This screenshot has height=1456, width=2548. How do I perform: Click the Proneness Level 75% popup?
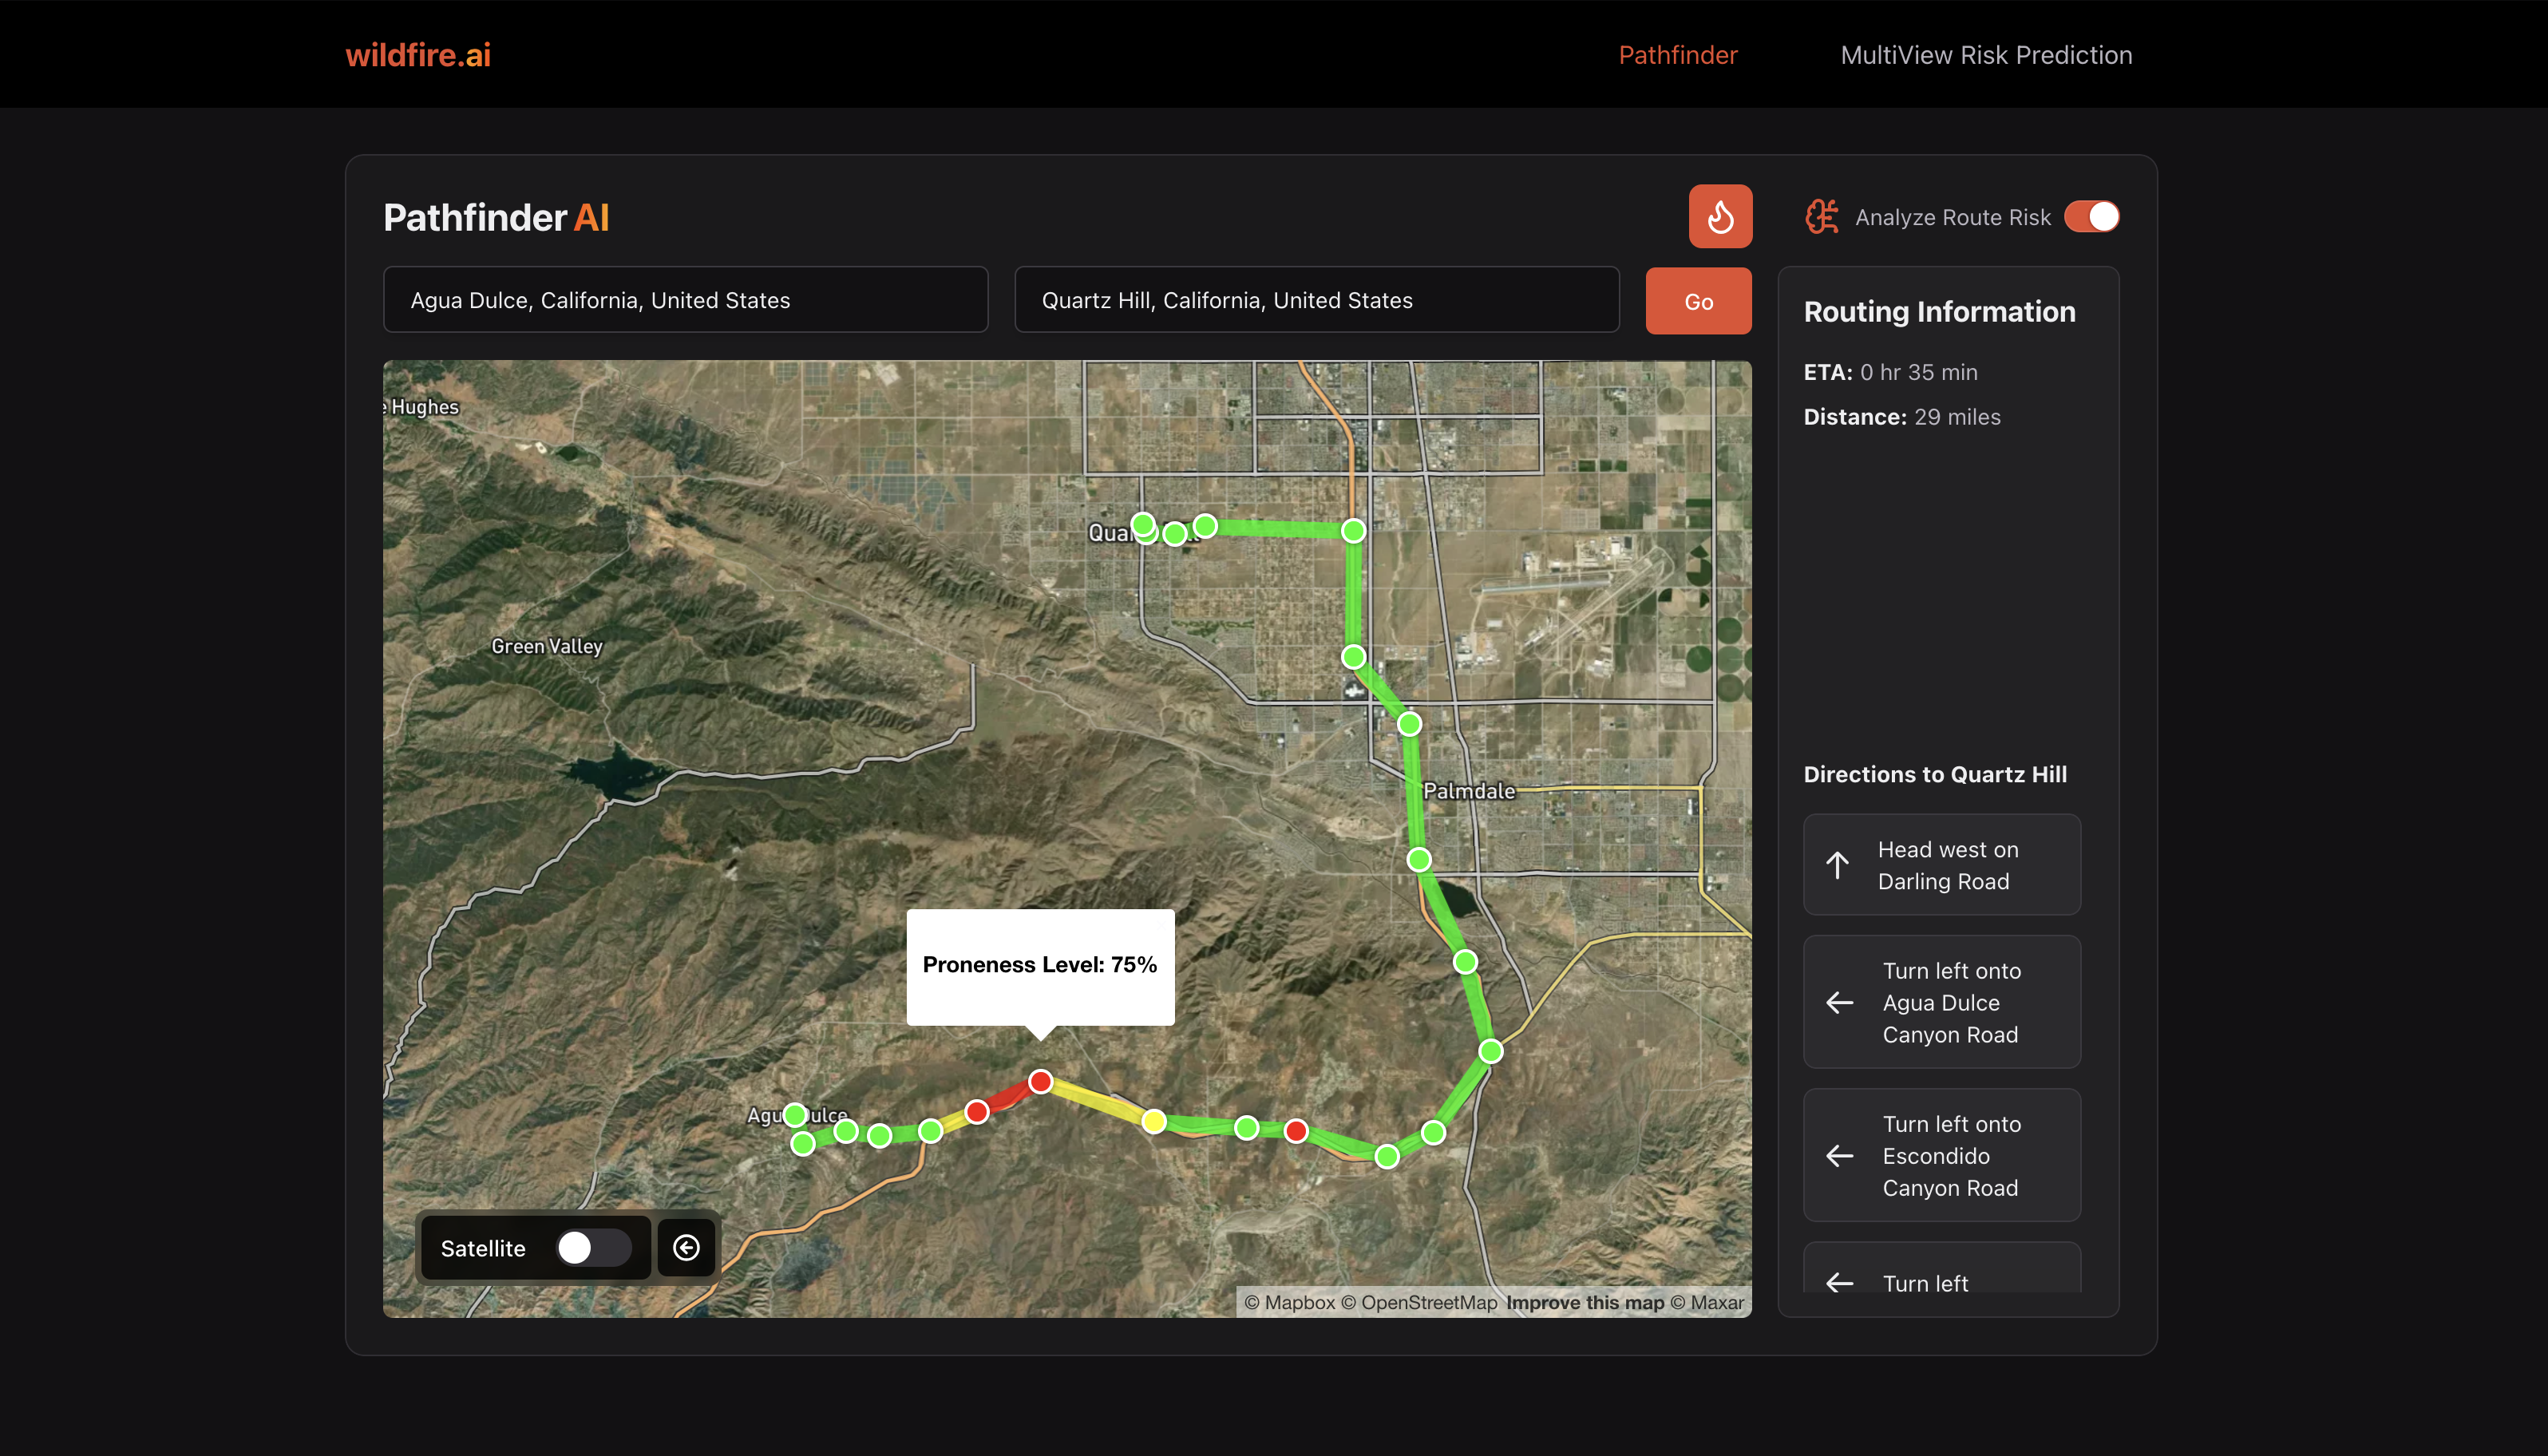(x=1039, y=965)
